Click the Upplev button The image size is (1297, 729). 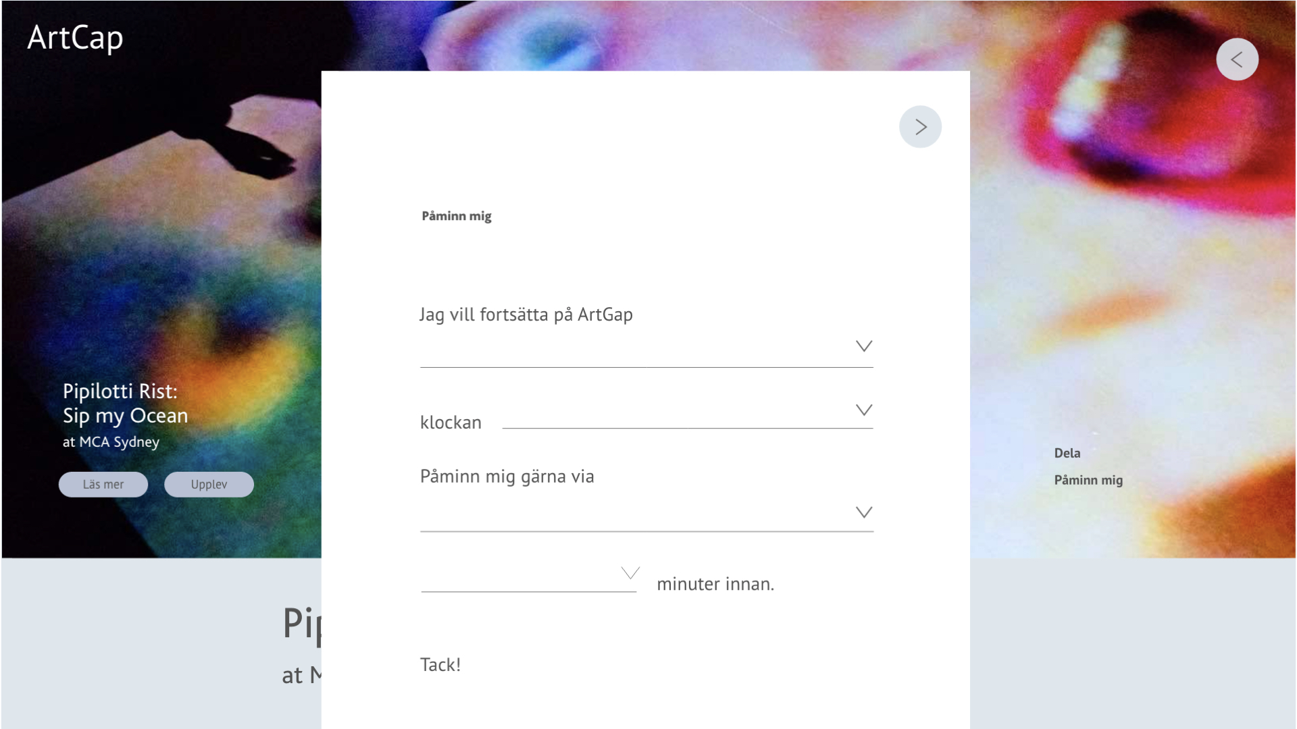[209, 485]
